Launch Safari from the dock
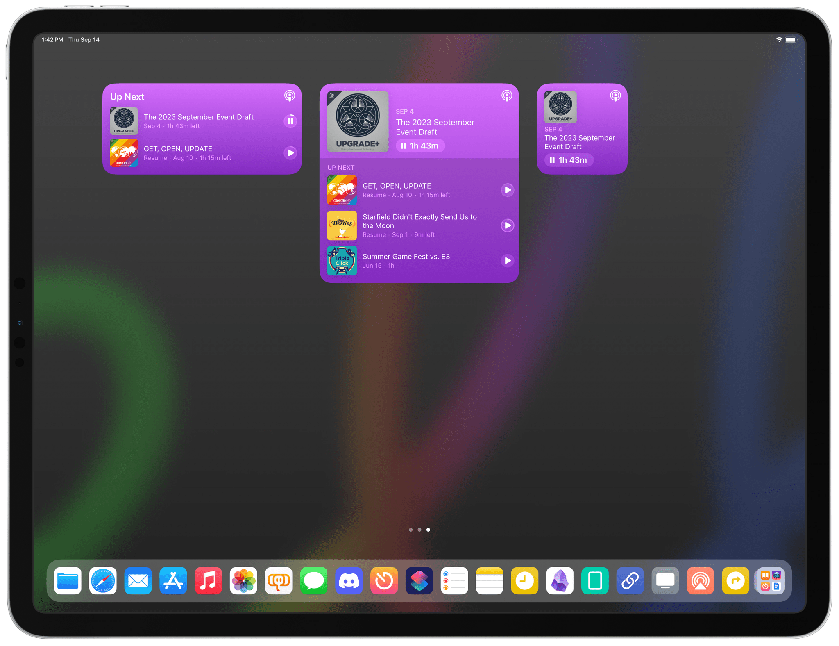Image resolution: width=839 pixels, height=646 pixels. pos(103,580)
